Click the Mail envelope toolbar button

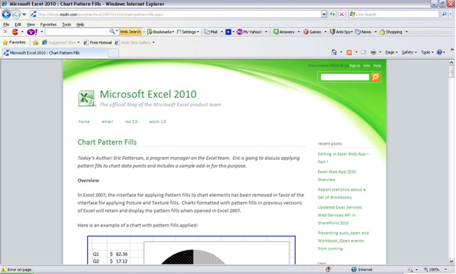tap(211, 32)
